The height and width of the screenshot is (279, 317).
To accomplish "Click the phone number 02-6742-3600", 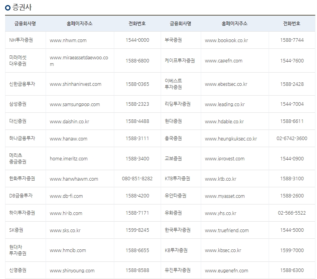I will click(292, 139).
